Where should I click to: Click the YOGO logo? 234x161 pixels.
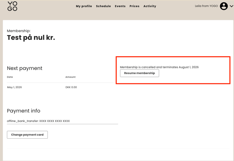point(12,6)
